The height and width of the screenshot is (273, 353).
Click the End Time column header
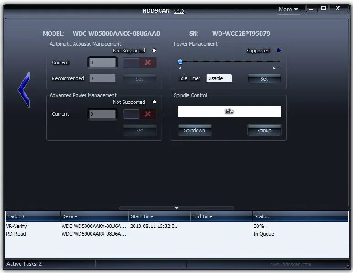tap(221, 216)
